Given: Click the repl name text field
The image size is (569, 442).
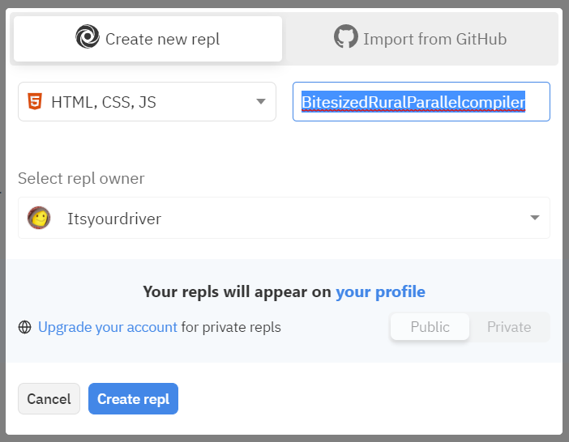Looking at the screenshot, I should click(x=421, y=102).
